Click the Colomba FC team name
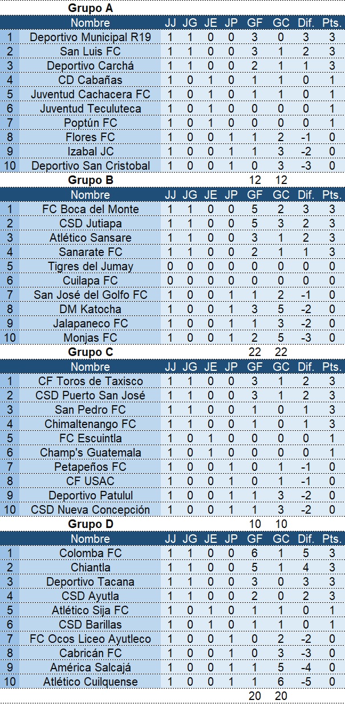 [90, 553]
